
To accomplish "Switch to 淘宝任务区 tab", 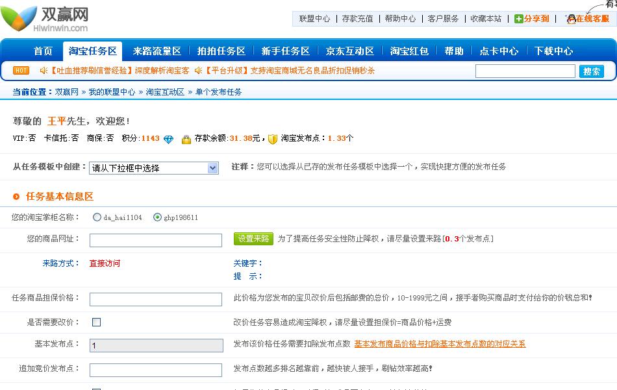I will pyautogui.click(x=93, y=51).
